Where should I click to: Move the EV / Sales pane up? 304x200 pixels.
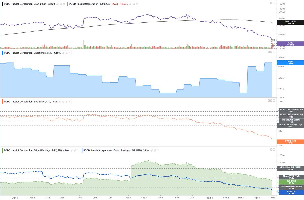click(x=269, y=101)
